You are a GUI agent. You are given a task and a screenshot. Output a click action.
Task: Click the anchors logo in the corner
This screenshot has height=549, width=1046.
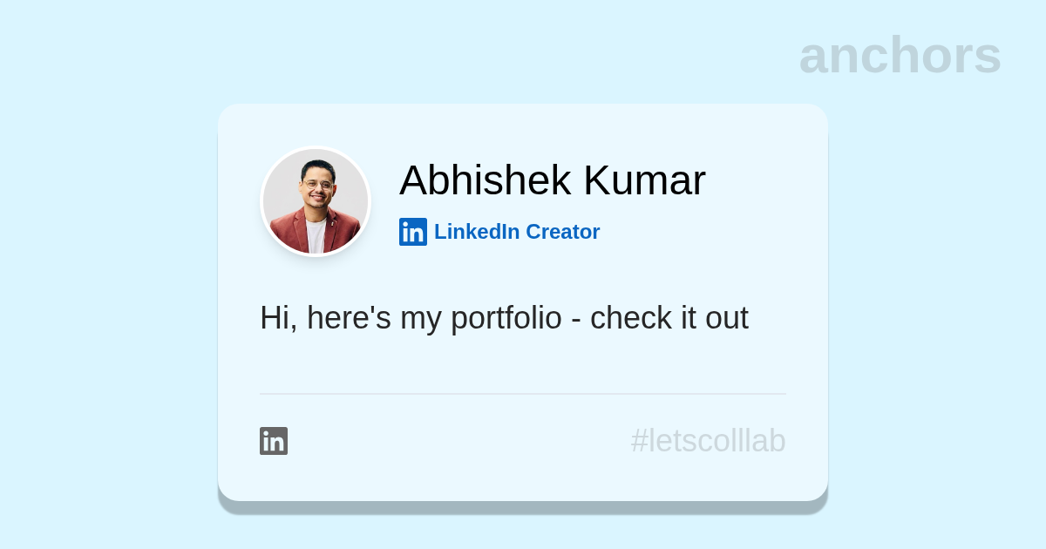pyautogui.click(x=900, y=55)
